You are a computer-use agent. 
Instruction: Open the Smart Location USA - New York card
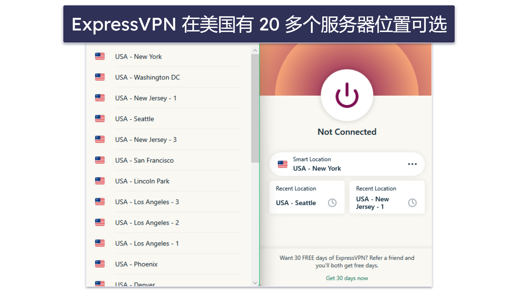pos(347,164)
